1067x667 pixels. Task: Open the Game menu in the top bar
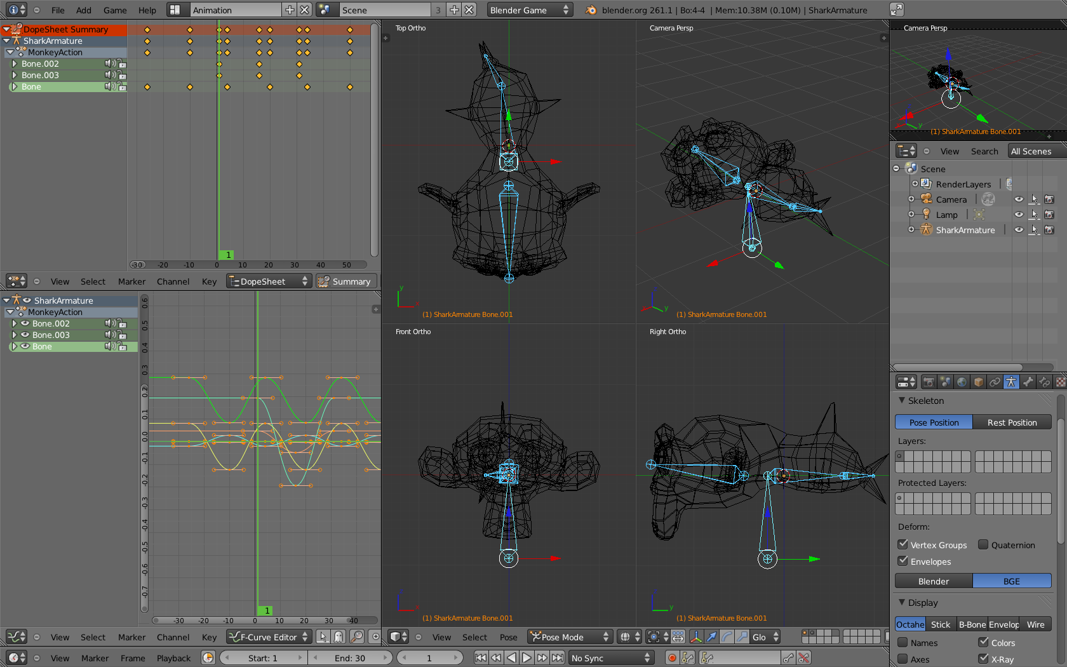click(115, 10)
